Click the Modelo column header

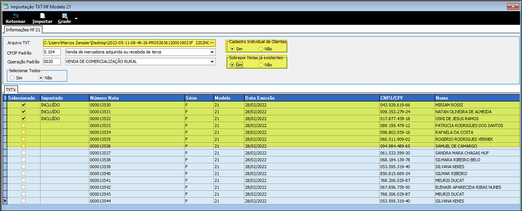click(x=229, y=98)
